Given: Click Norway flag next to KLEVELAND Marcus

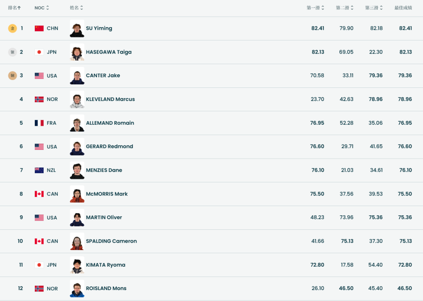Looking at the screenshot, I should click(39, 99).
